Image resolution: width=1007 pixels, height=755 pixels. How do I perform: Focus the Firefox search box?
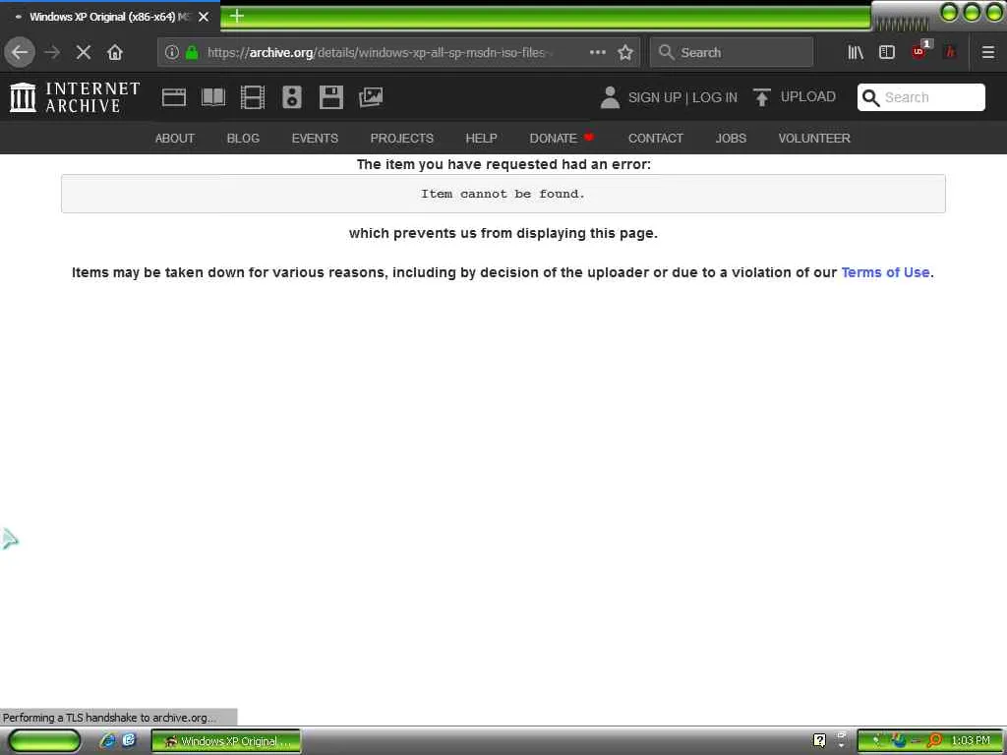[x=732, y=52]
